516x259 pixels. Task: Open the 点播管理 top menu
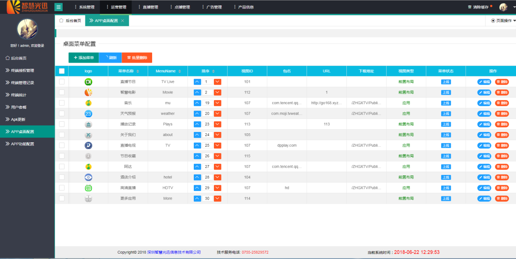(179, 7)
